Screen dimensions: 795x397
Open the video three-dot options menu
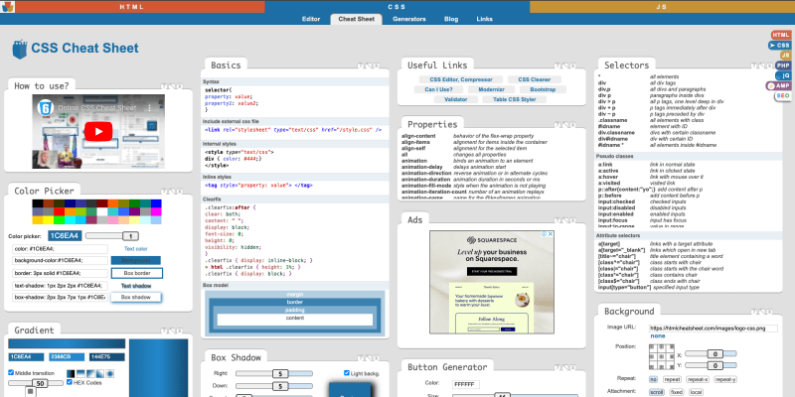150,108
